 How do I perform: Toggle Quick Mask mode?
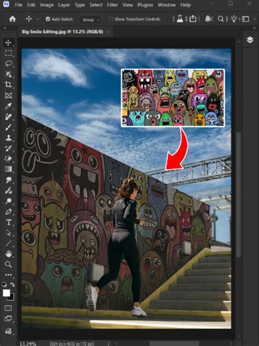coord(9,308)
